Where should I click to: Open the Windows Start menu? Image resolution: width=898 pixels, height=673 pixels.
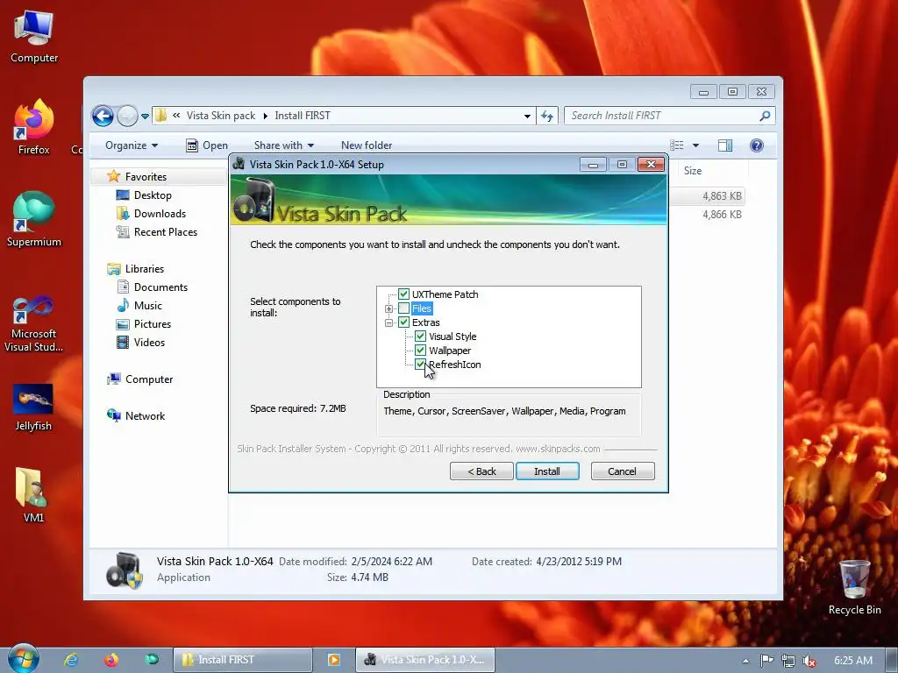point(24,659)
